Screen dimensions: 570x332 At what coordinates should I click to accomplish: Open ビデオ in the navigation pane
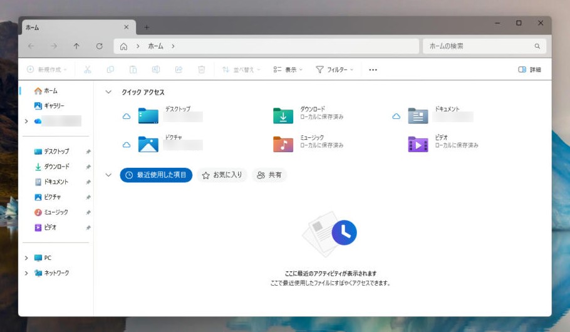[46, 227]
